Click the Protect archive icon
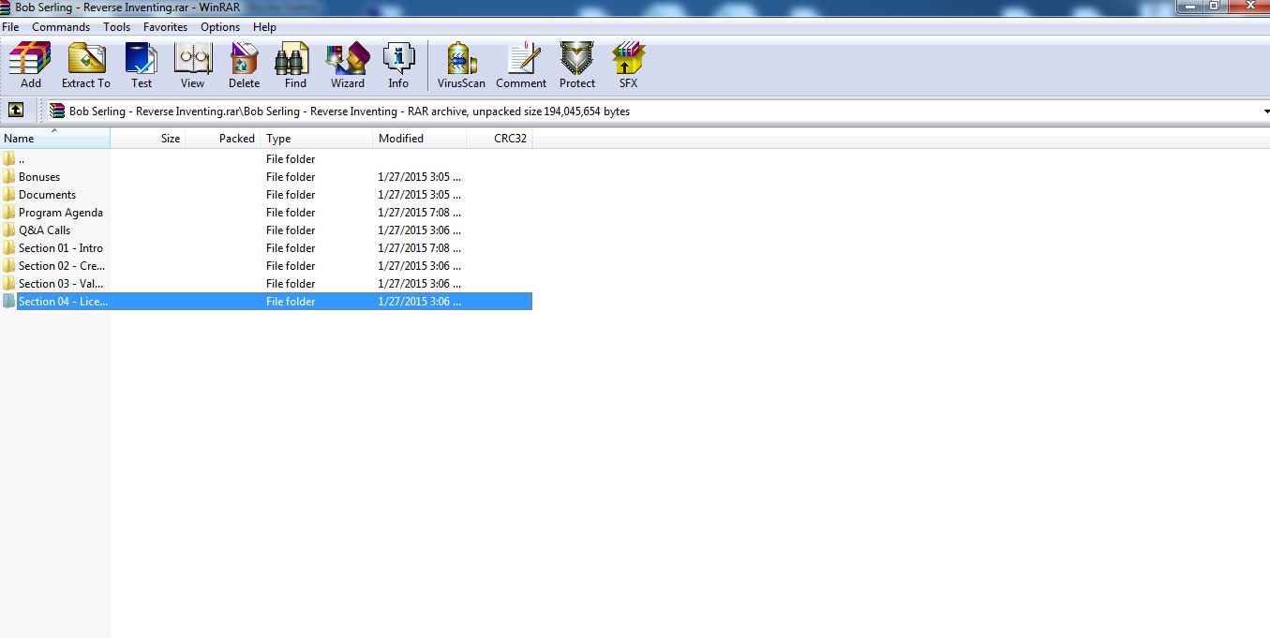Screen dimensions: 1270x638 pos(577,66)
